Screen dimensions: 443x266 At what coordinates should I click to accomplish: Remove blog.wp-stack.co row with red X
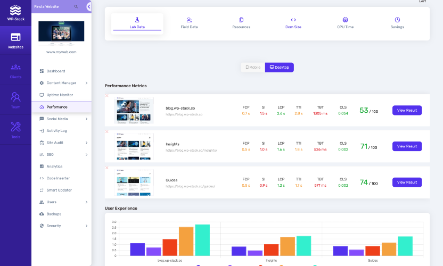(x=107, y=96)
